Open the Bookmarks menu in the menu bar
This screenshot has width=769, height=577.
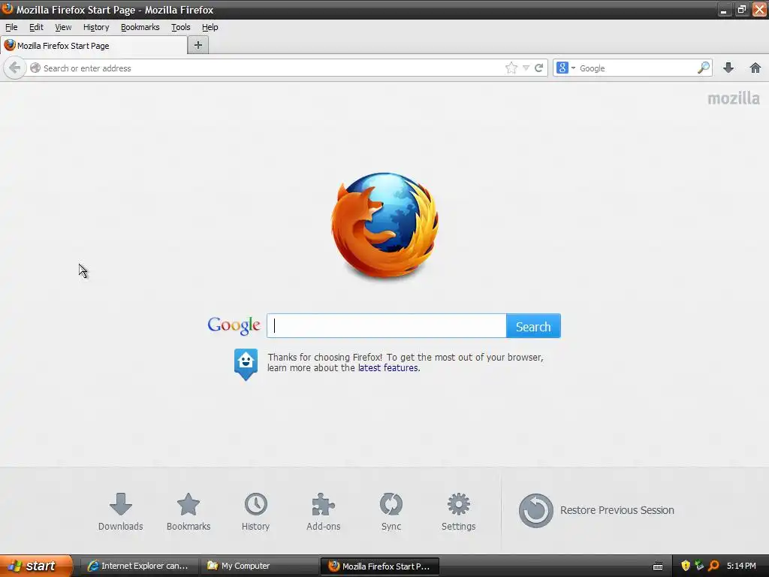140,27
